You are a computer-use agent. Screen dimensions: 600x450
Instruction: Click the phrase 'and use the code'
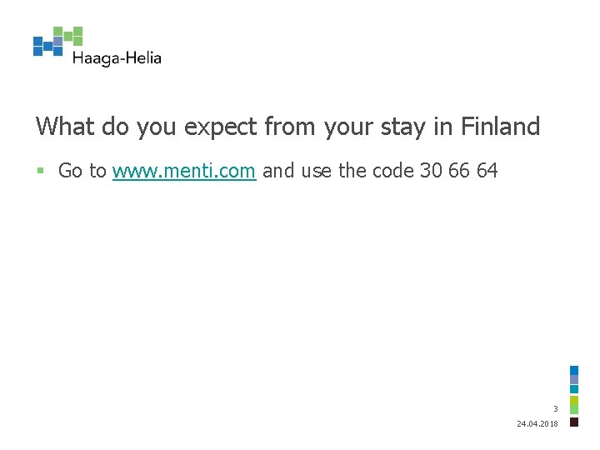pyautogui.click(x=338, y=171)
